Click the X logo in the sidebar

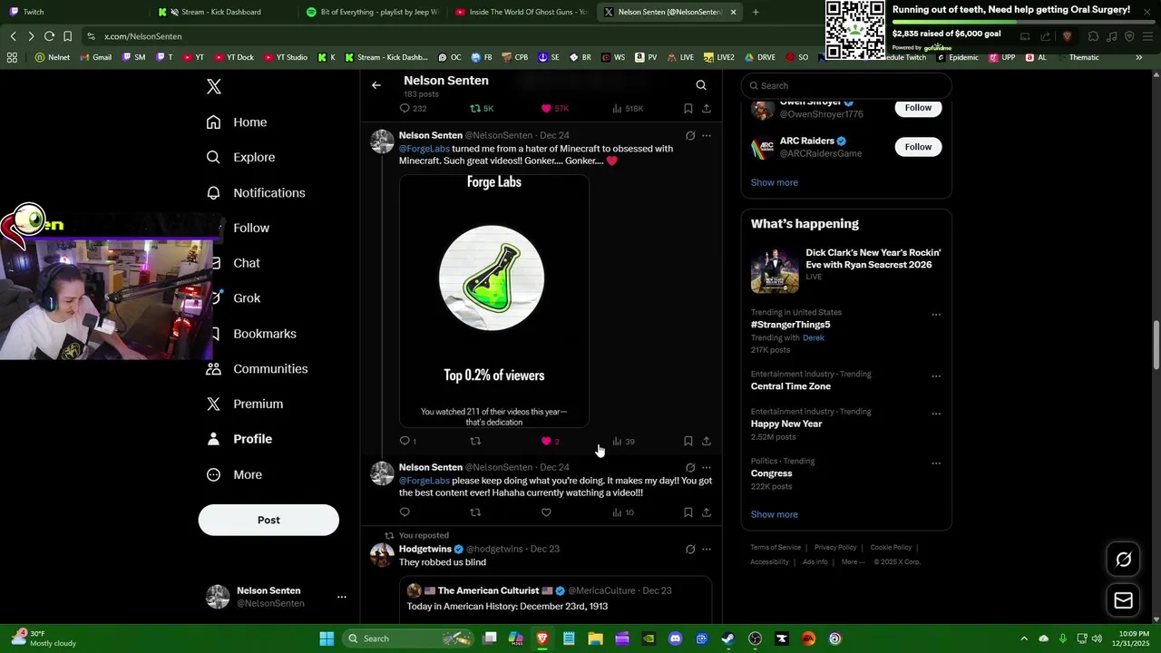click(x=214, y=87)
